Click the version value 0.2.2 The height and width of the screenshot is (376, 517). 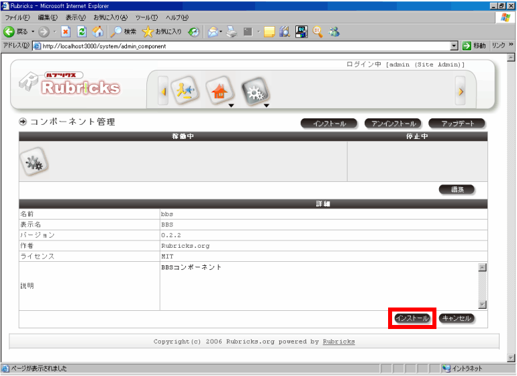[x=171, y=235]
